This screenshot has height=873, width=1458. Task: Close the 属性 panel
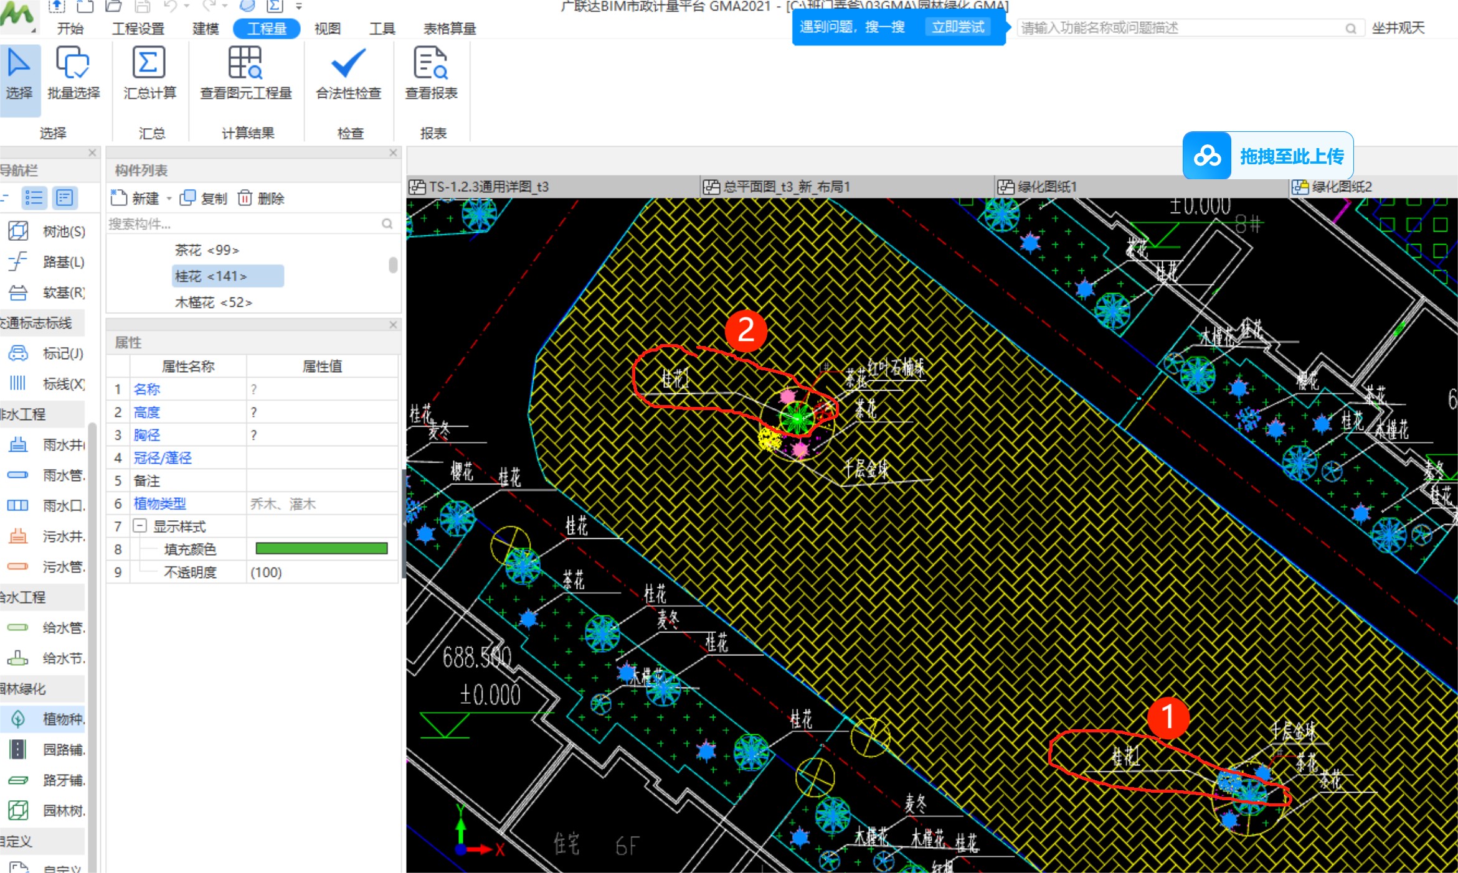(393, 325)
